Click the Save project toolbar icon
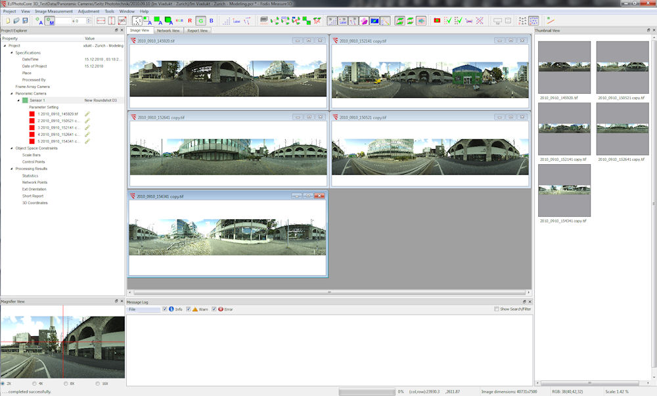This screenshot has height=396, width=657. tap(24, 21)
